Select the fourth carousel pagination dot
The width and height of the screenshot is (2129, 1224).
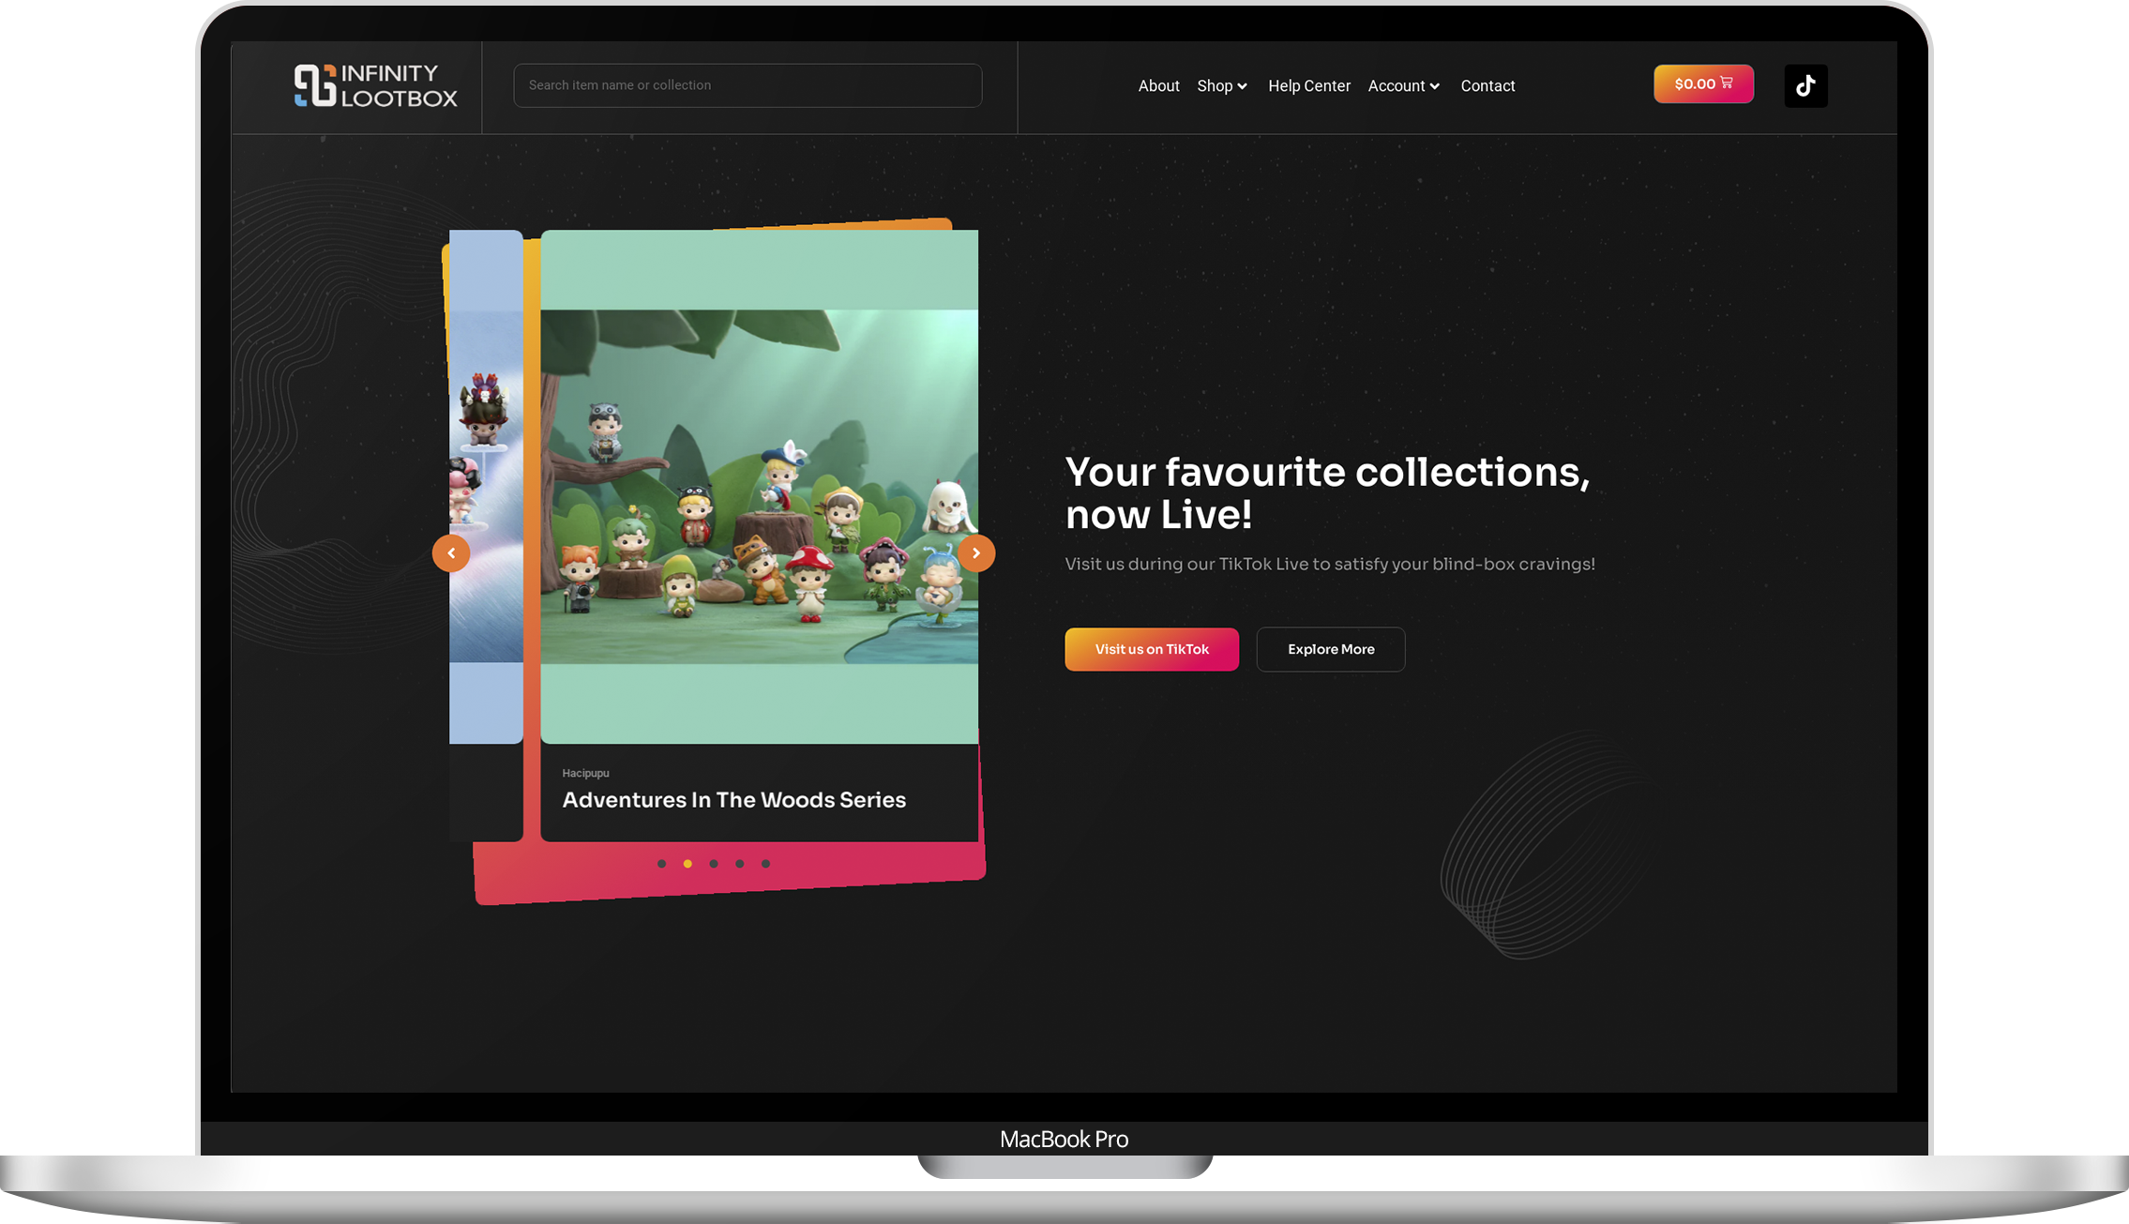[740, 864]
